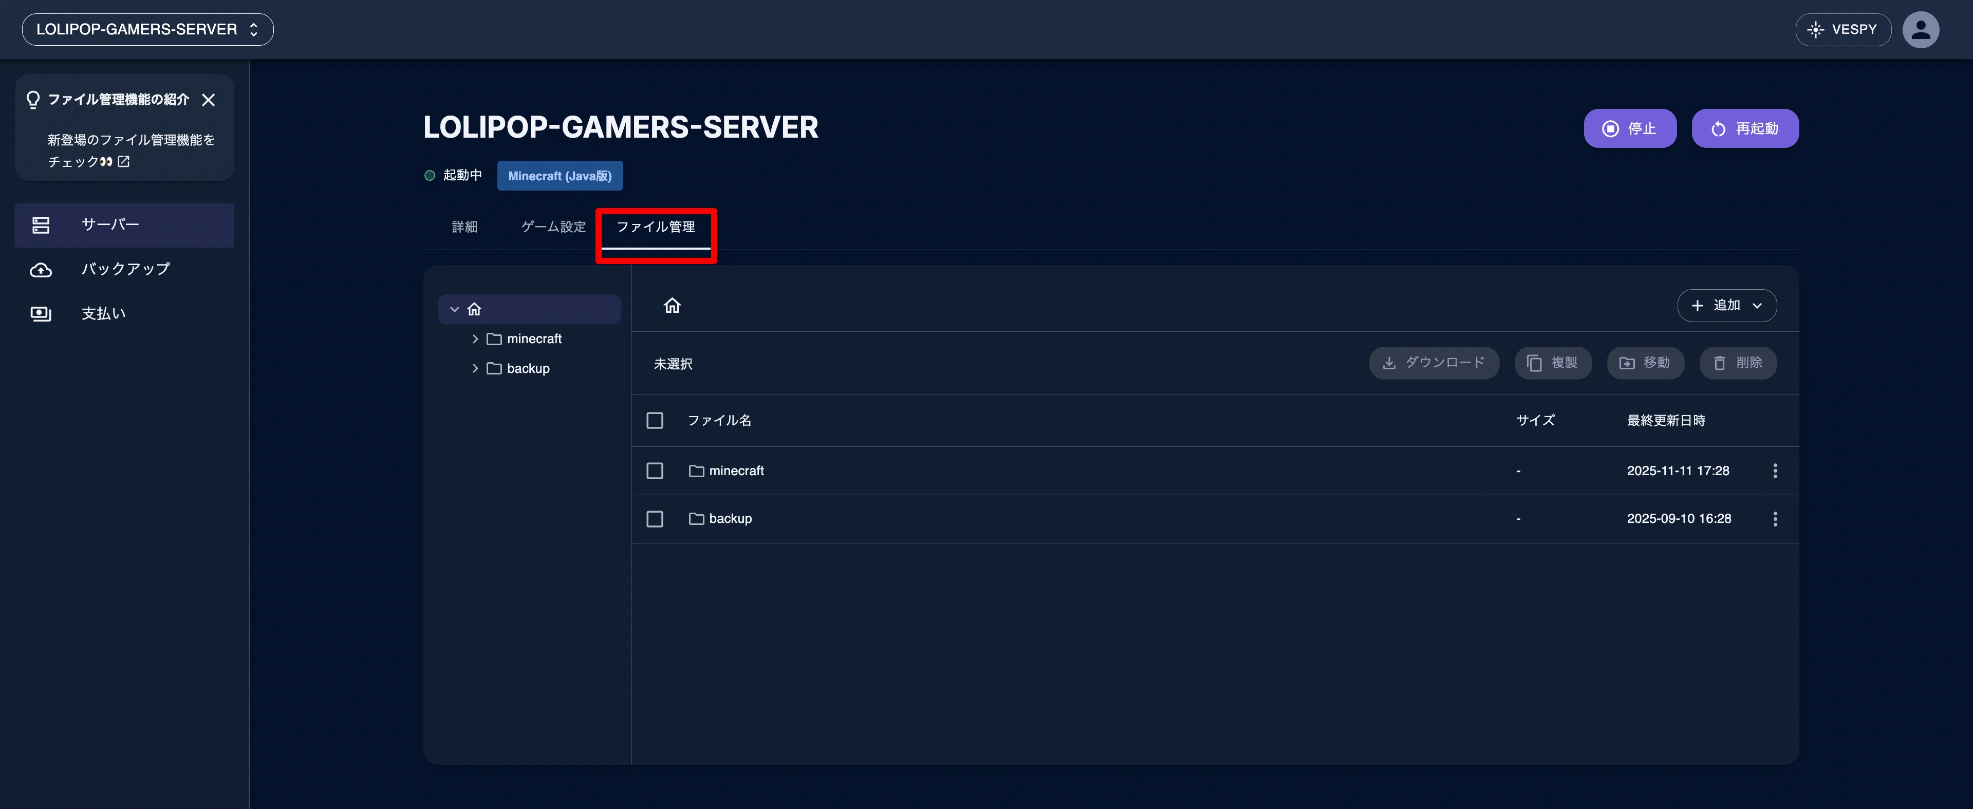1973x809 pixels.
Task: Expand the minecraft folder in tree
Action: click(x=475, y=338)
